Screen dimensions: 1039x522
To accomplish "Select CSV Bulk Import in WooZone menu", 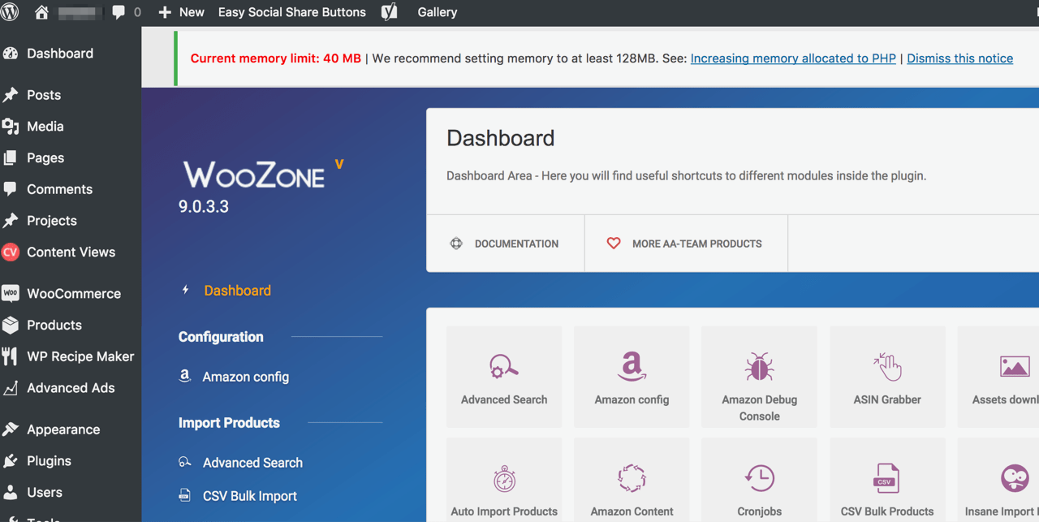I will [249, 496].
